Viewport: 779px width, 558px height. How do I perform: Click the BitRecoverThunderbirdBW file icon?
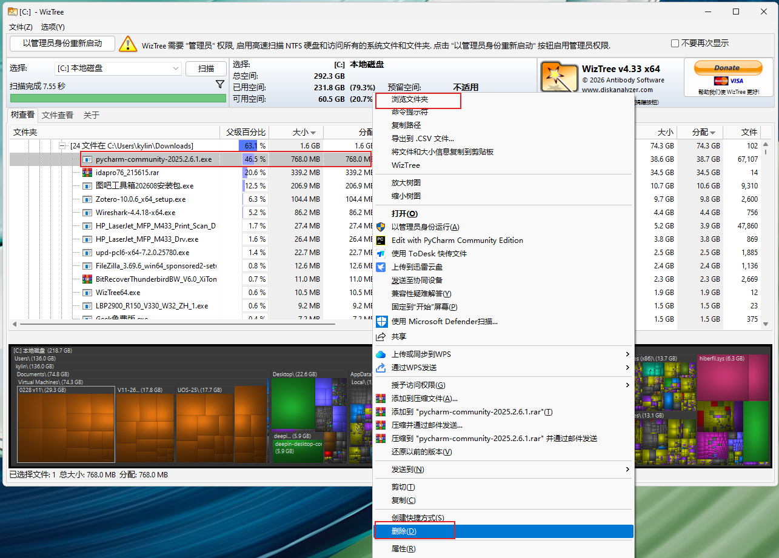87,279
